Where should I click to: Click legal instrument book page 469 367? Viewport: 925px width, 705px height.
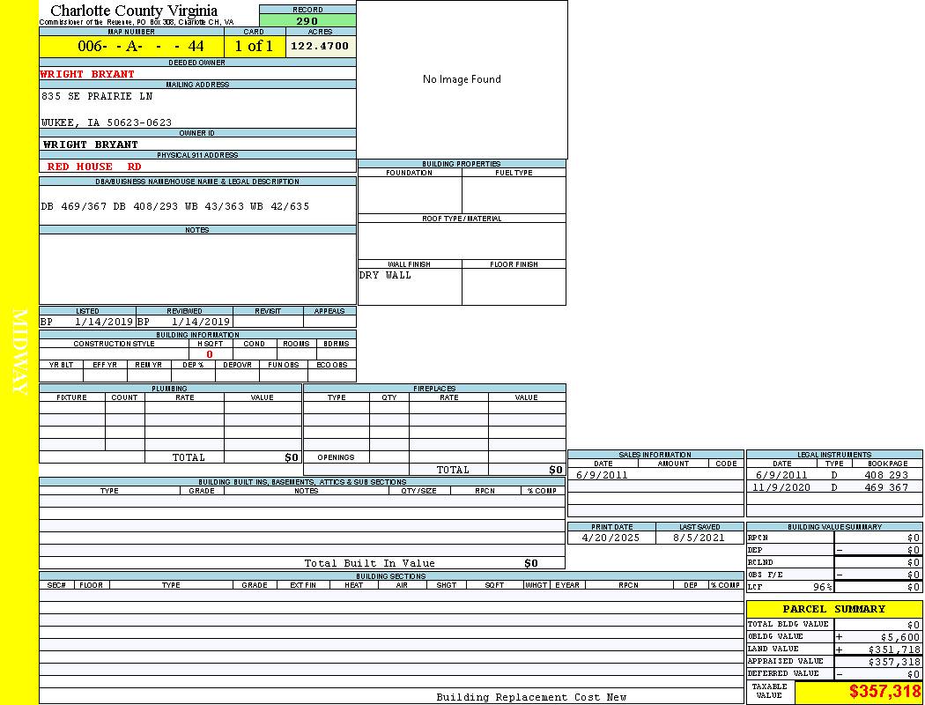(x=886, y=487)
